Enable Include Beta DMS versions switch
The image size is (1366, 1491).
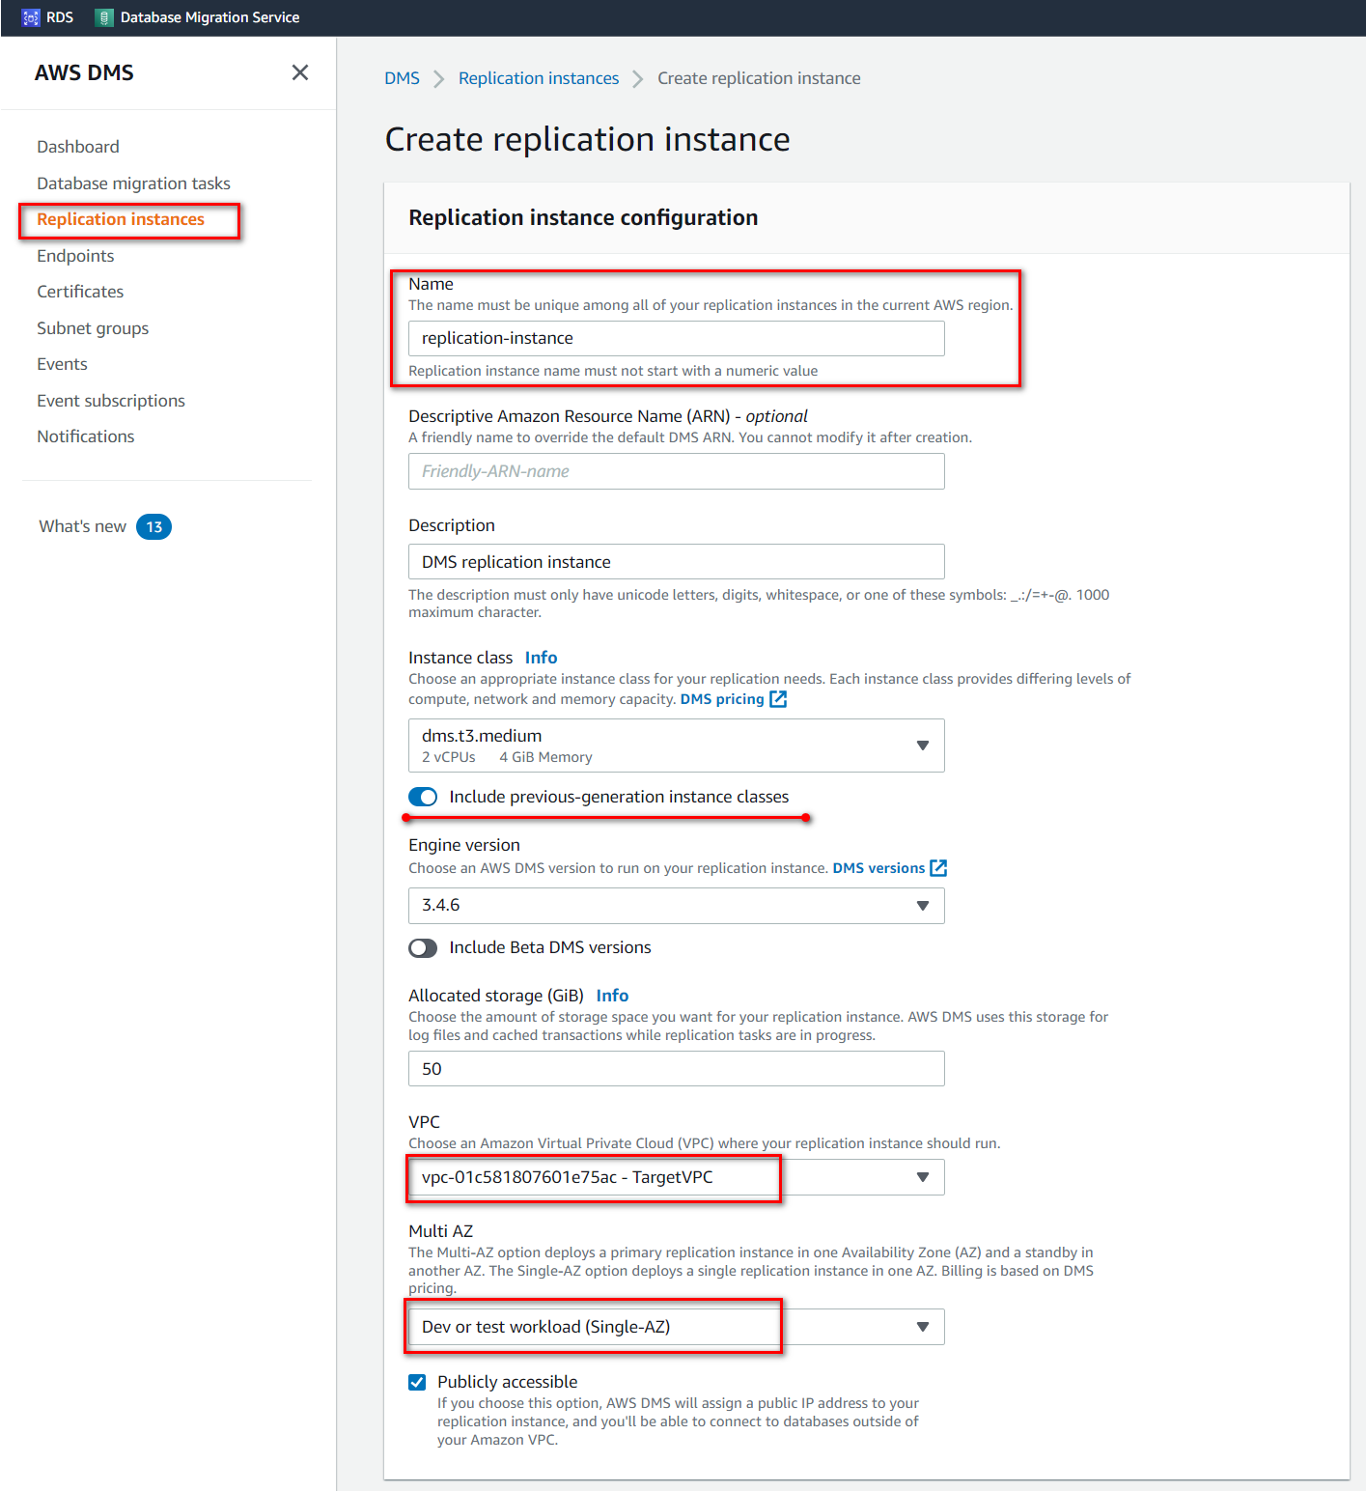[423, 948]
